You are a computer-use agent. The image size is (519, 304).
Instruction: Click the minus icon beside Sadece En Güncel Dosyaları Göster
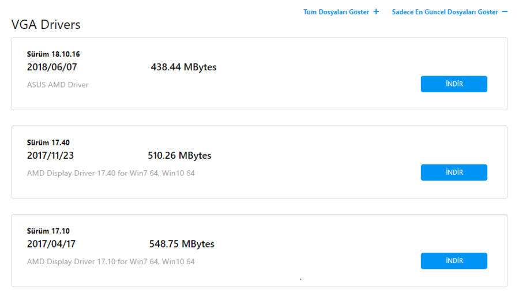pyautogui.click(x=505, y=12)
